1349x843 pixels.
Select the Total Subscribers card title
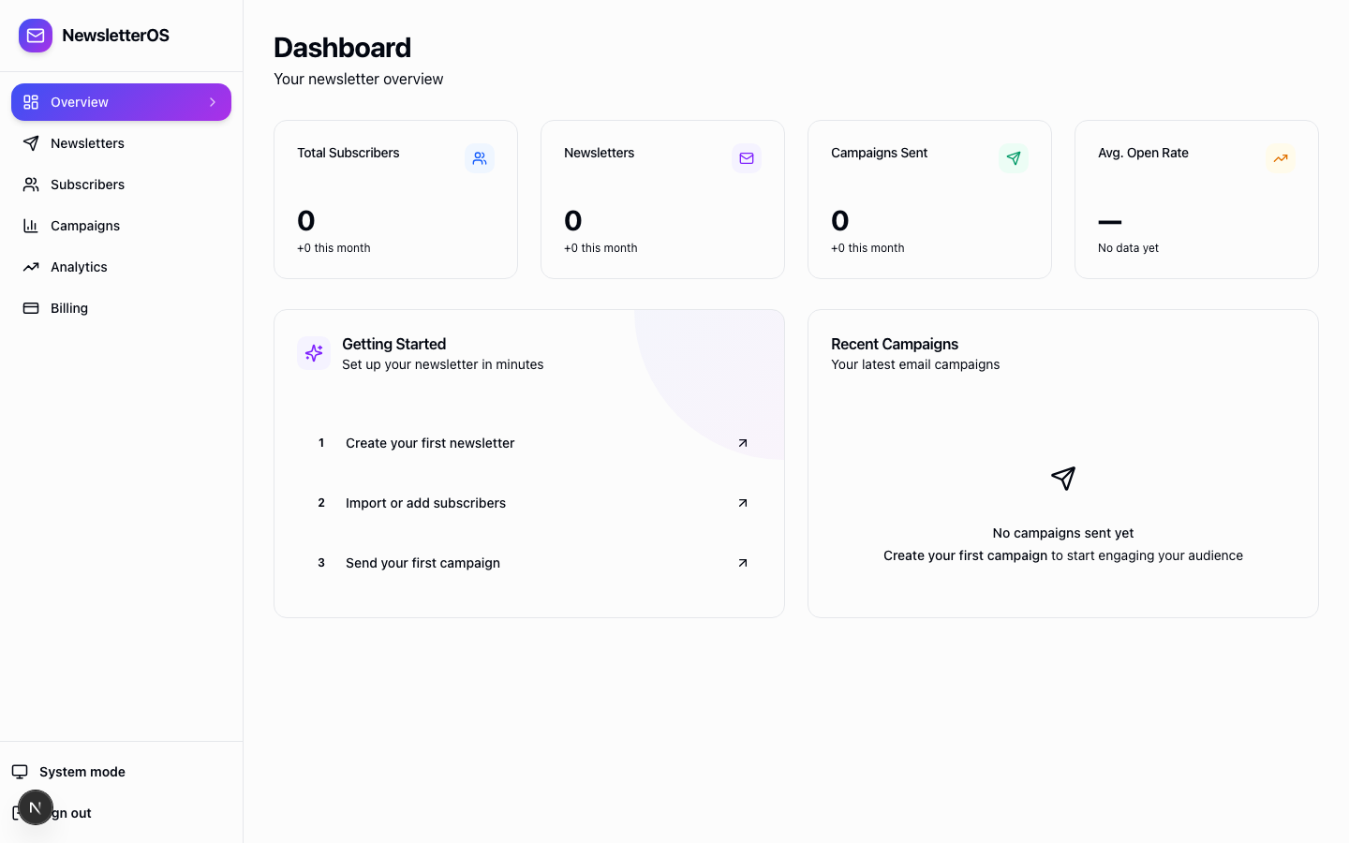pyautogui.click(x=348, y=153)
